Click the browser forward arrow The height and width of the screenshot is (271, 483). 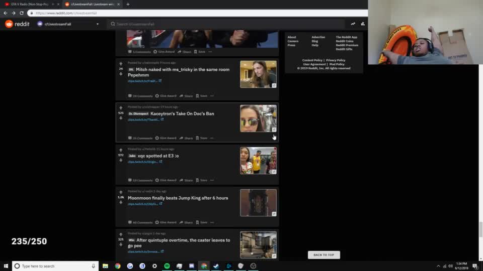point(14,13)
